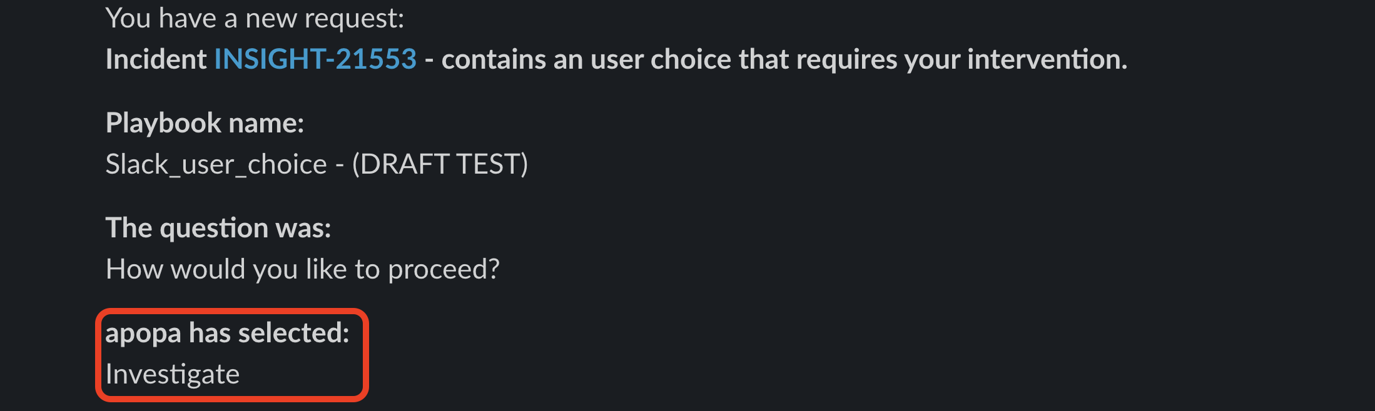Click the 'You have a new request:' line
The height and width of the screenshot is (411, 1375).
click(x=255, y=18)
